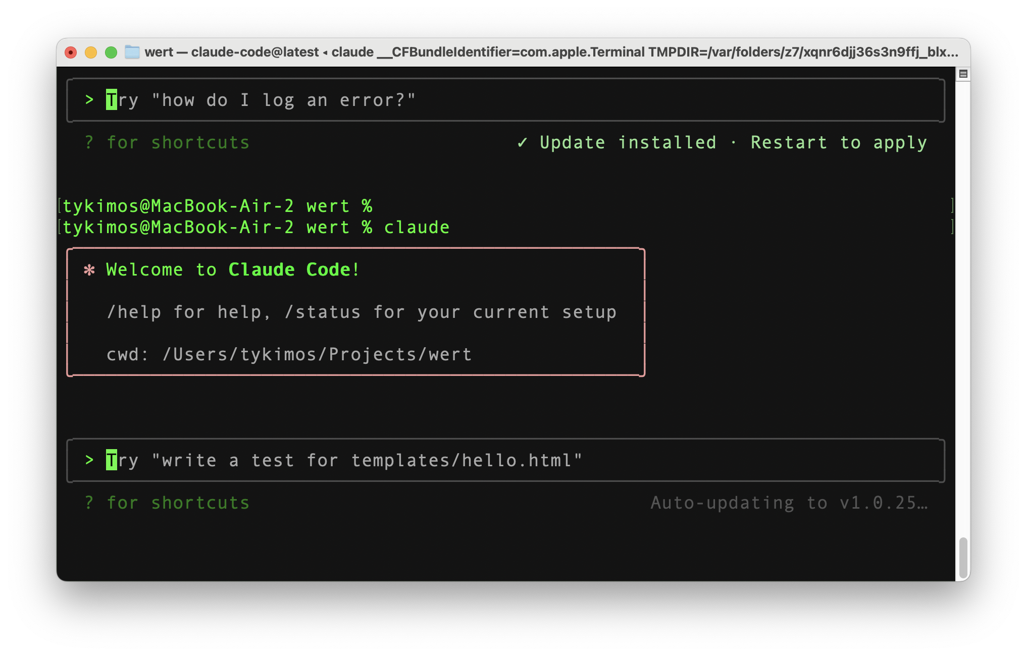Click the top prompt arrow before Try
The width and height of the screenshot is (1027, 656).
pos(89,100)
